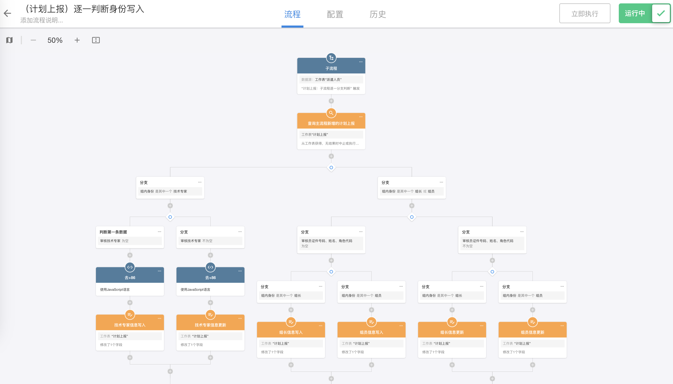This screenshot has width=673, height=384.
Task: Open the more menu on 子流程 node
Action: [x=361, y=62]
